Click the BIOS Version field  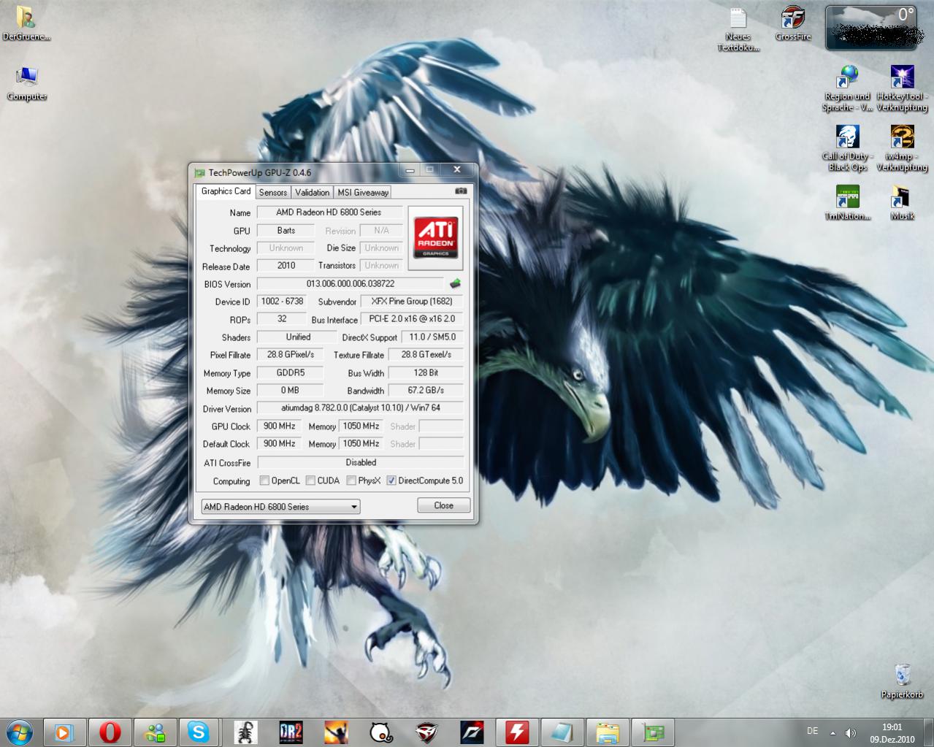pyautogui.click(x=350, y=284)
